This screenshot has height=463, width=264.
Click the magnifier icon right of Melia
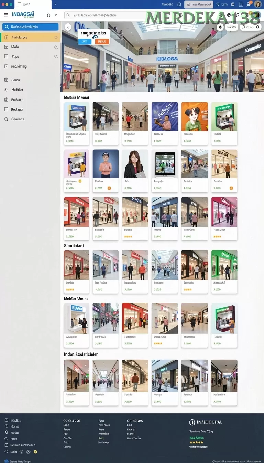(x=56, y=47)
